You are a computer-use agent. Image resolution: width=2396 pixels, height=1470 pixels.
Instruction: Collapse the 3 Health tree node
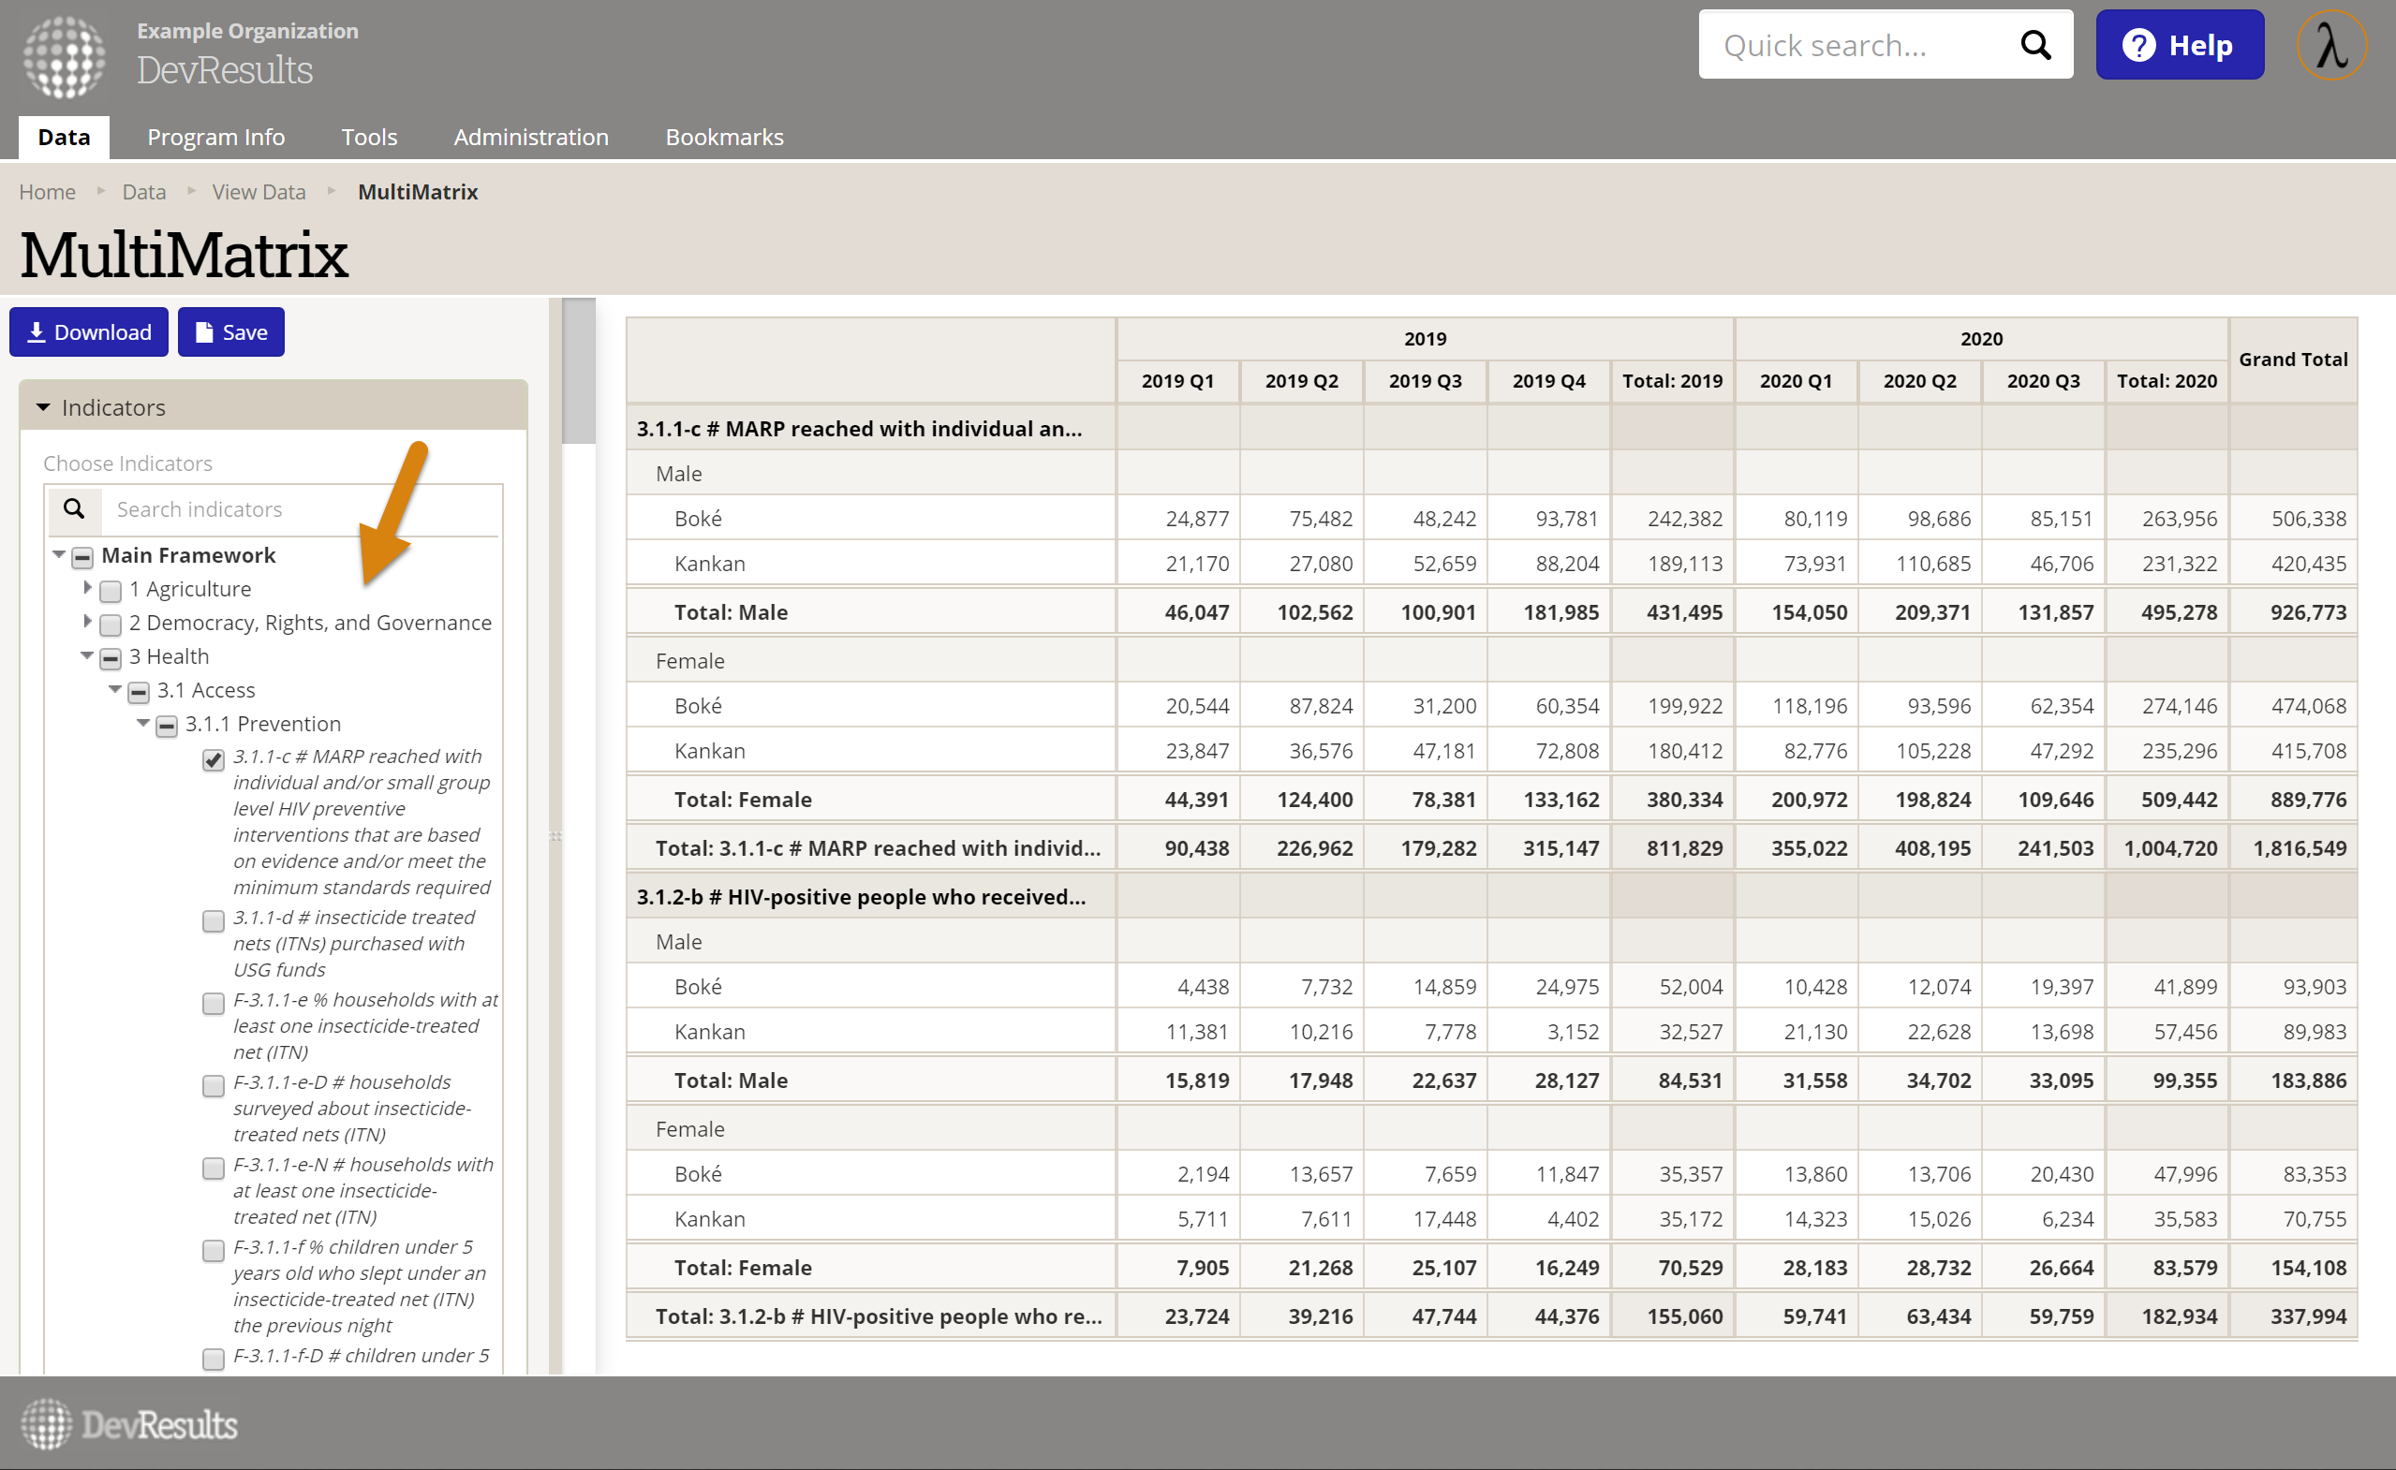pyautogui.click(x=87, y=656)
